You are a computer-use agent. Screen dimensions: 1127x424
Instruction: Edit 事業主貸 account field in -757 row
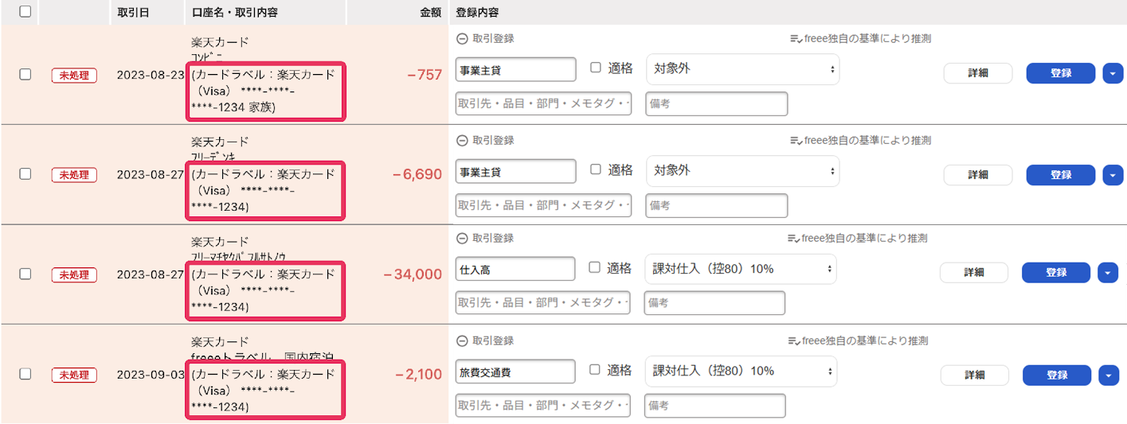(x=516, y=70)
